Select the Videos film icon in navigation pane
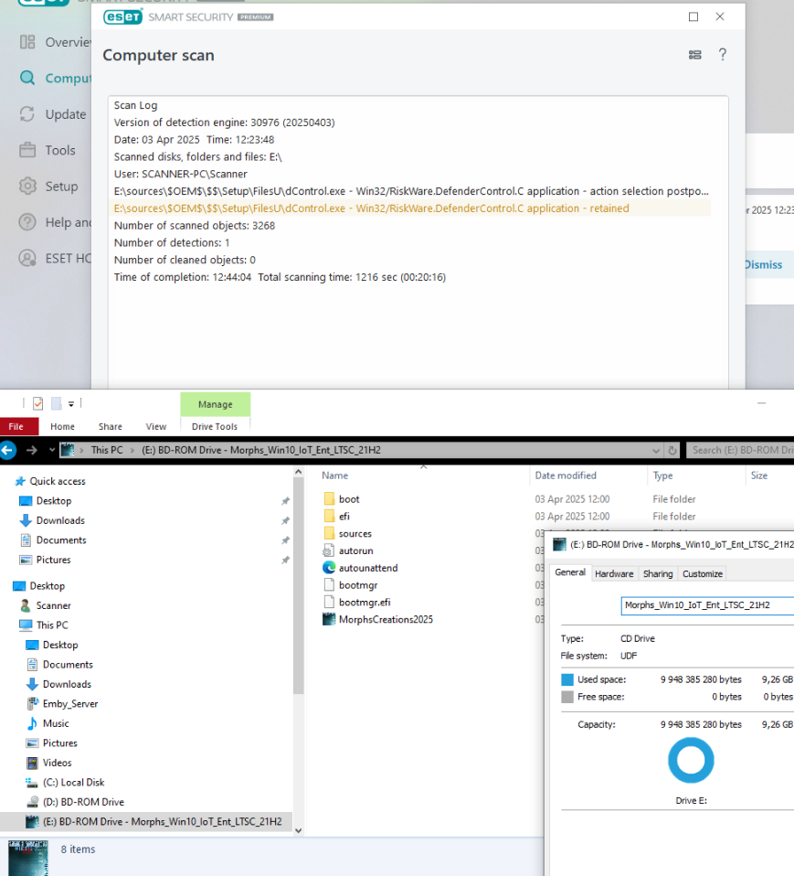 click(32, 763)
